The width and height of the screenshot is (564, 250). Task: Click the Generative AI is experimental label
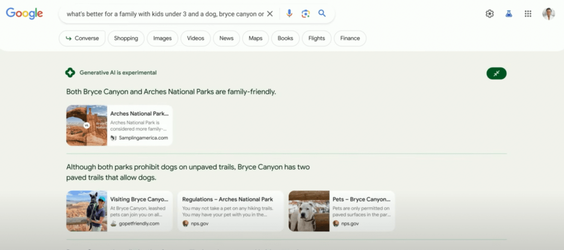[118, 72]
